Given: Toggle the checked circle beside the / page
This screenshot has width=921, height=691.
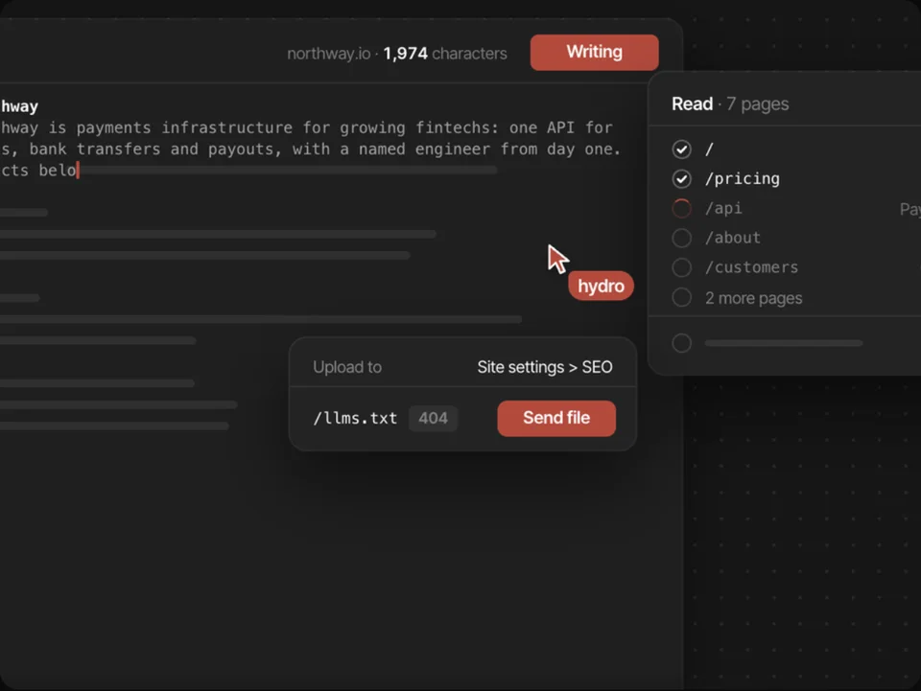Looking at the screenshot, I should pyautogui.click(x=681, y=150).
